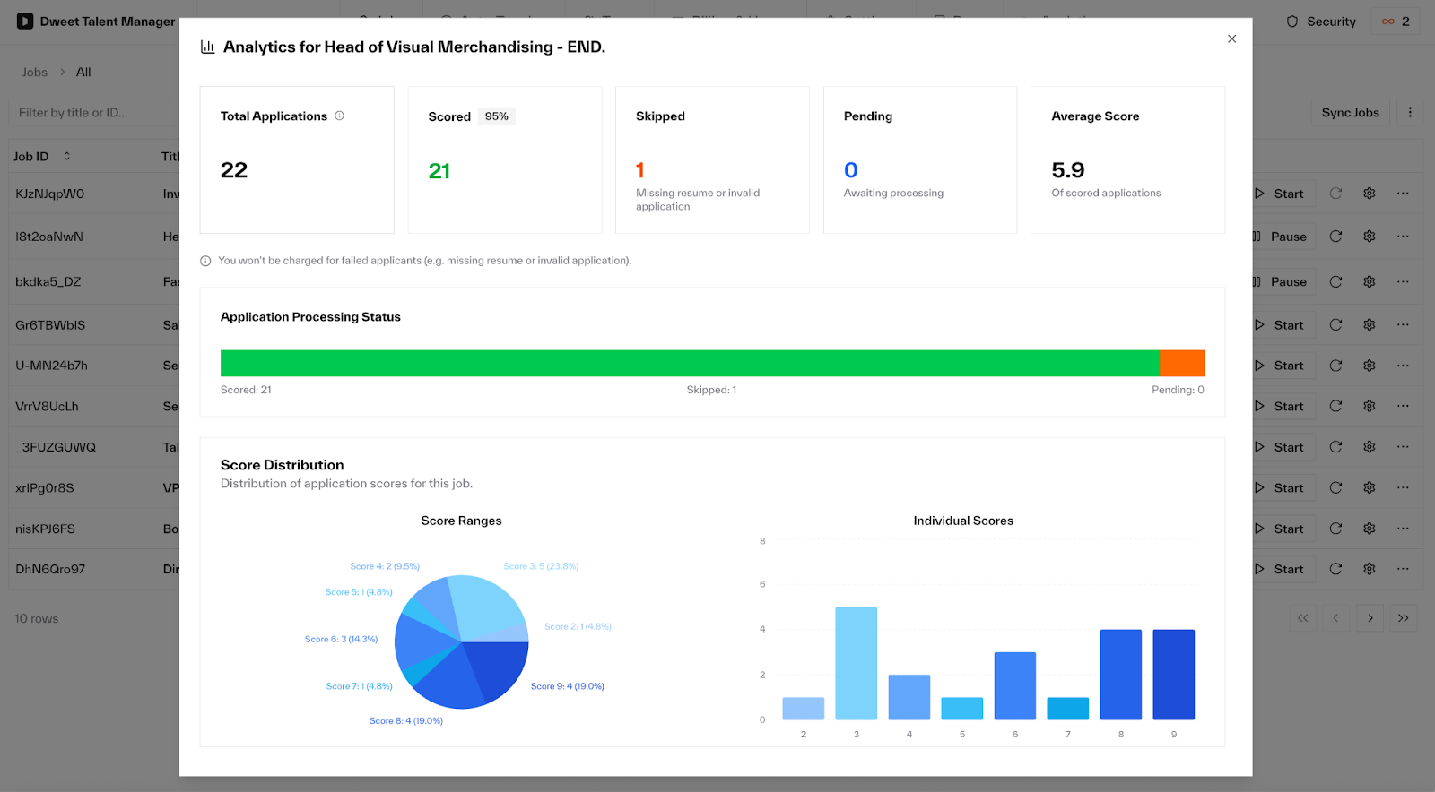
Task: Go to next page of jobs
Action: tap(1370, 618)
